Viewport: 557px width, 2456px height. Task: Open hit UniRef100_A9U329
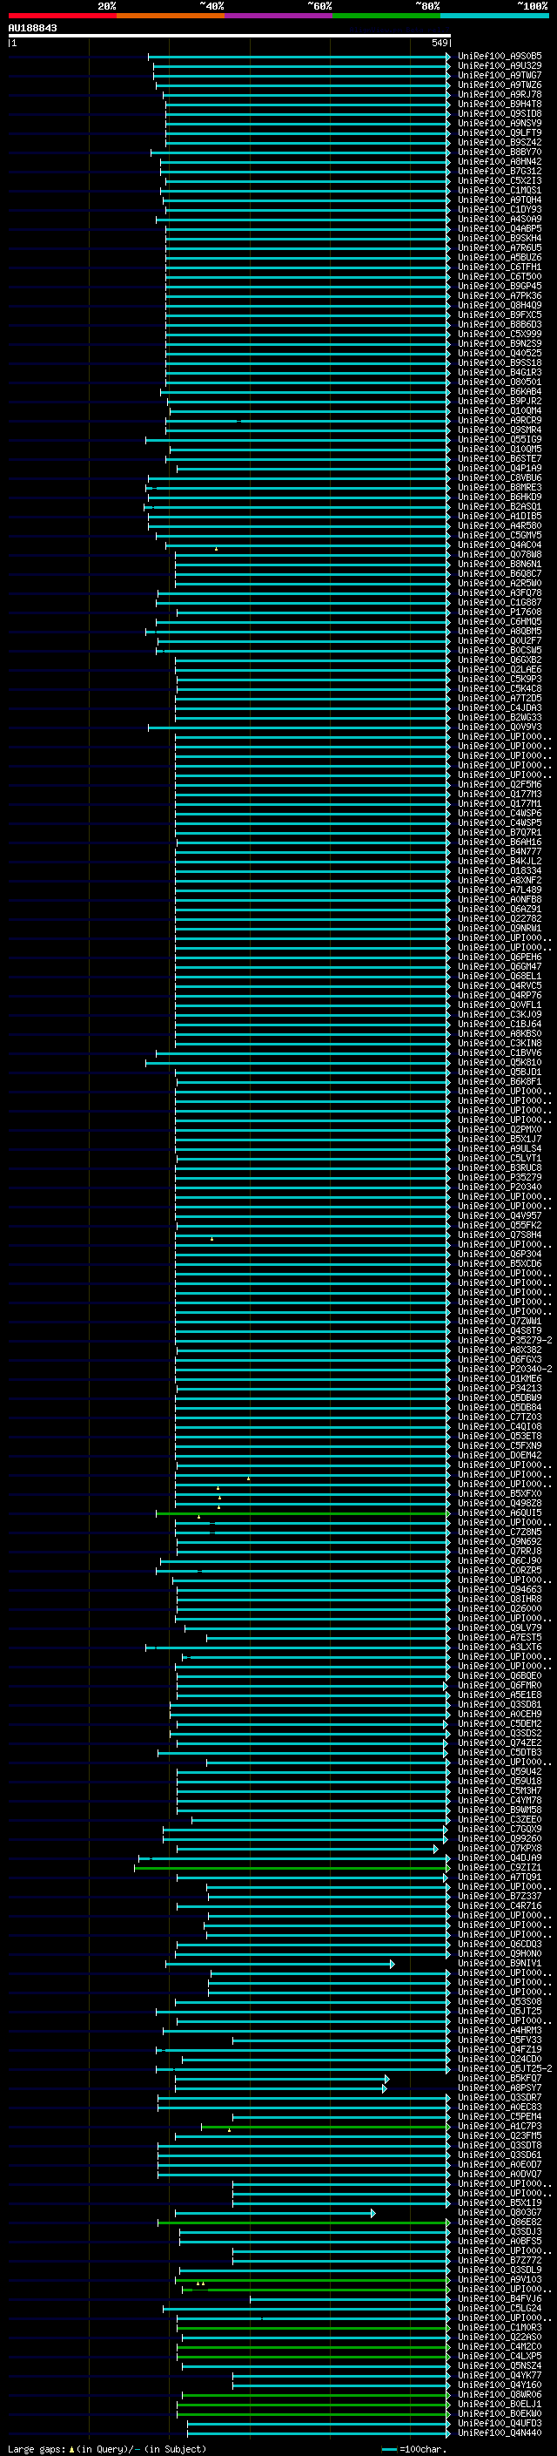500,66
